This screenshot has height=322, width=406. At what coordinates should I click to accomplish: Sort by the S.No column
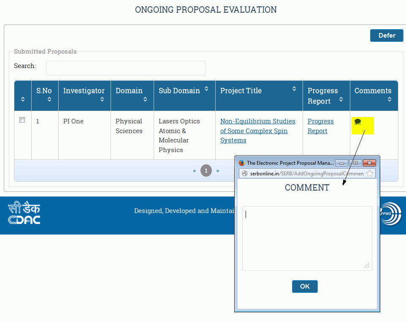[x=49, y=99]
